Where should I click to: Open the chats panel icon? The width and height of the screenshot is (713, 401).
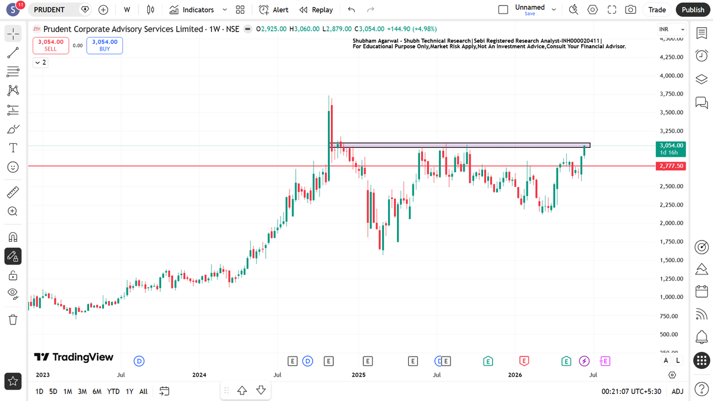tap(701, 103)
